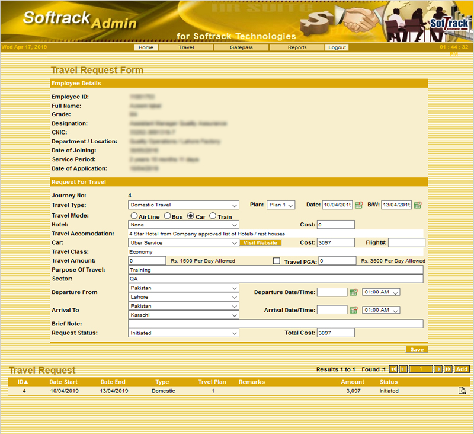This screenshot has height=434, width=474.
Task: Select the AirLine travel mode
Action: pyautogui.click(x=134, y=216)
